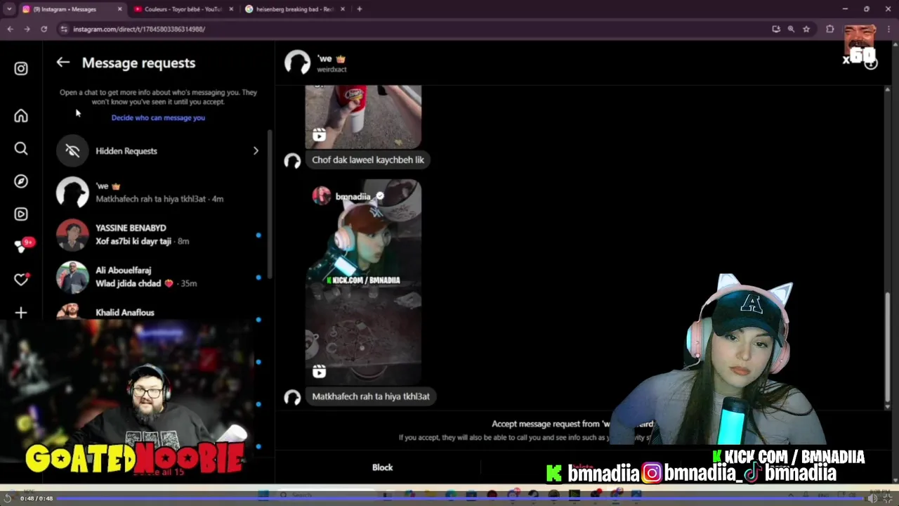Exit fullscreen video icon
The width and height of the screenshot is (899, 506).
(x=889, y=498)
